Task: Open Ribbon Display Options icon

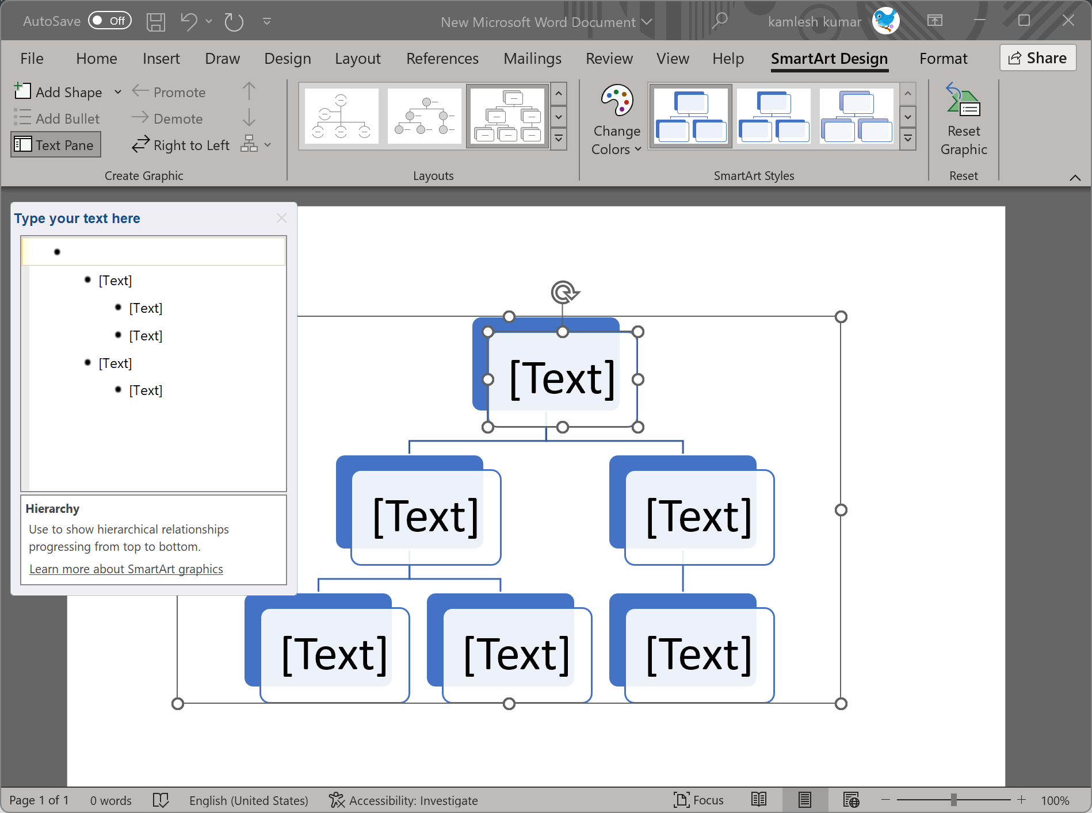Action: click(935, 21)
